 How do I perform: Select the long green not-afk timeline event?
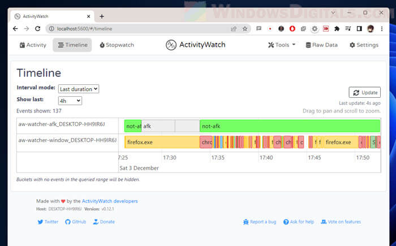point(290,126)
